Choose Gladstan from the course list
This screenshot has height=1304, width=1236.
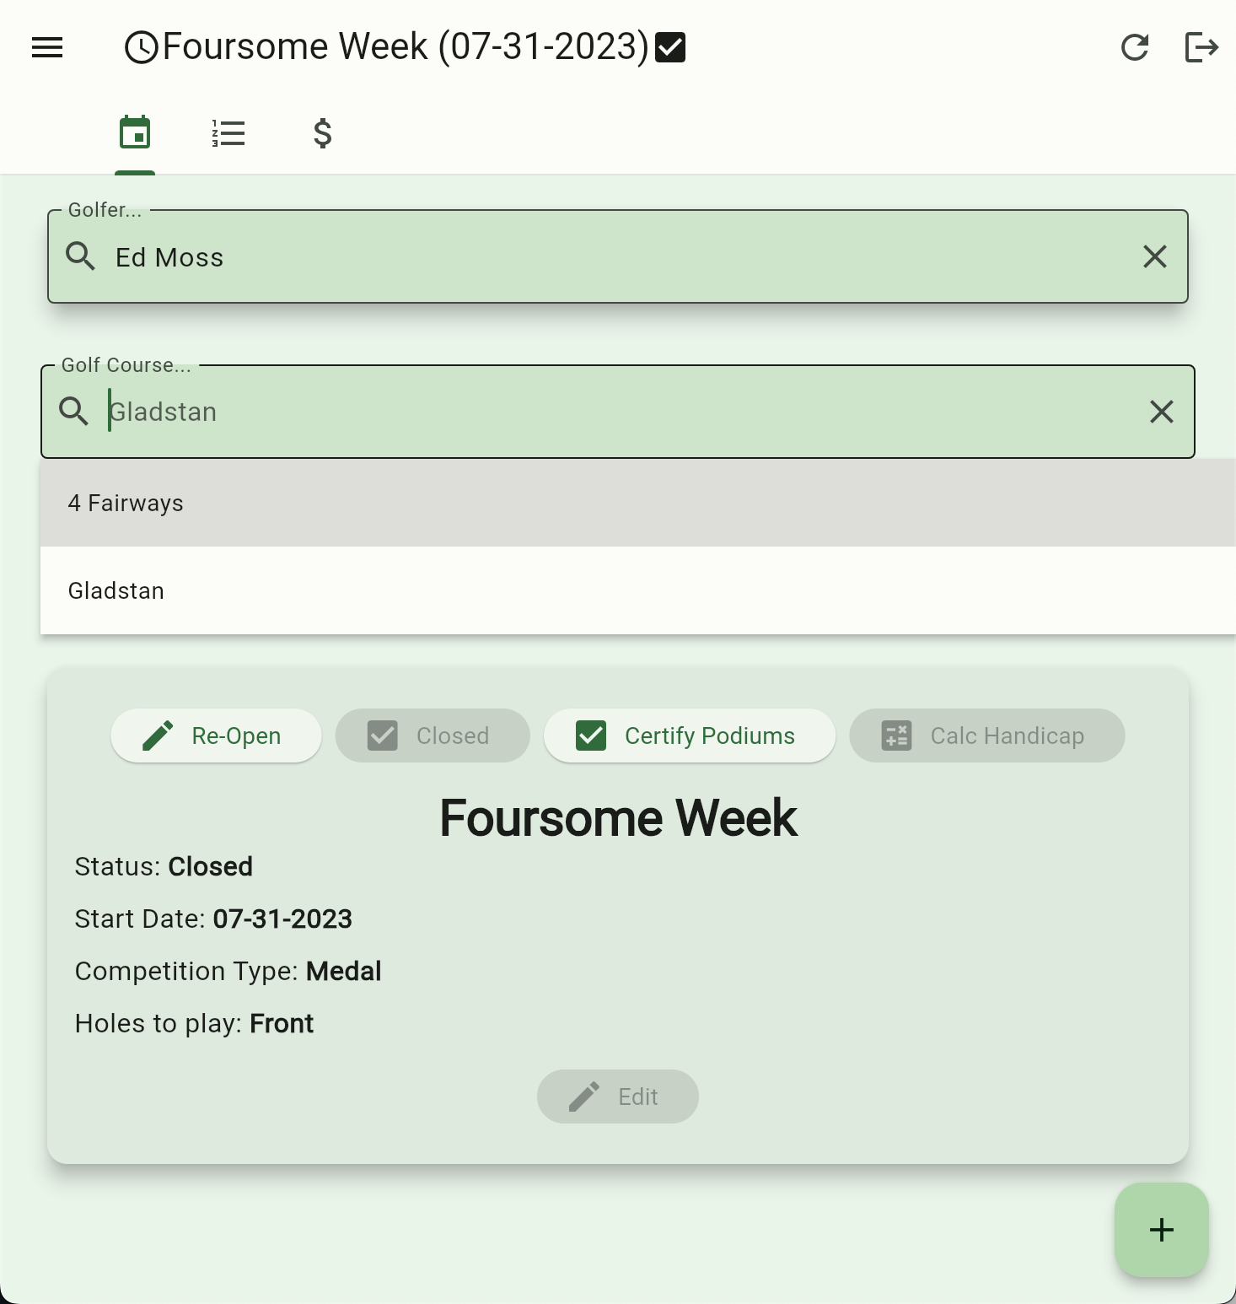(x=116, y=591)
